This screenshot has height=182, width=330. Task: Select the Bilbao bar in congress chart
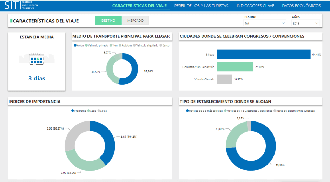click(263, 54)
